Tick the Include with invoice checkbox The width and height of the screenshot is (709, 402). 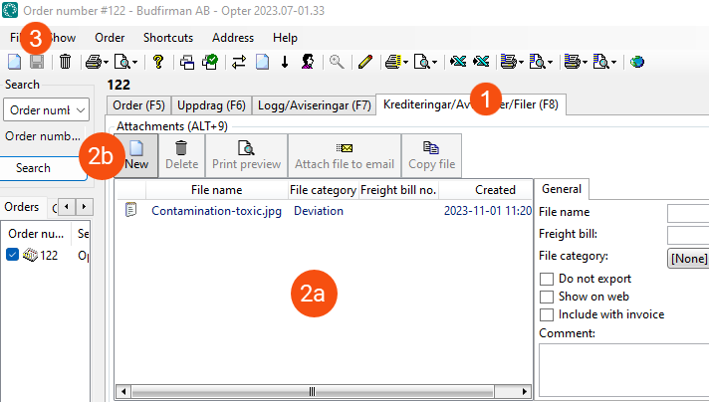point(546,314)
